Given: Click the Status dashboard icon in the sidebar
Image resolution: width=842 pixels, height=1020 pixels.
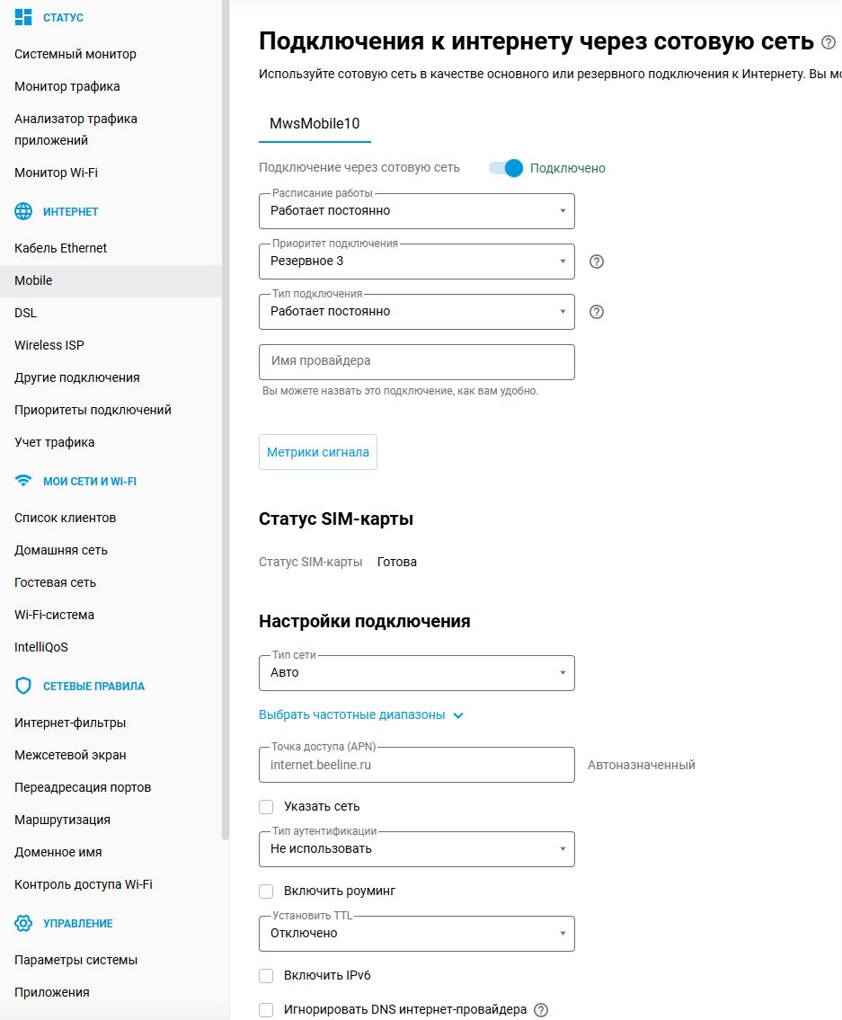Looking at the screenshot, I should 23,17.
